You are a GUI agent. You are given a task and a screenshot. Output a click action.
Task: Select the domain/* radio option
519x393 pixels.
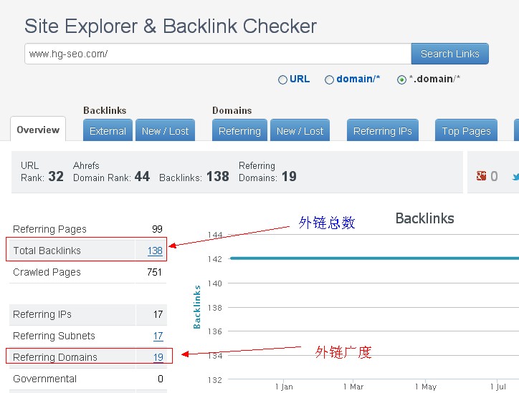click(x=330, y=79)
